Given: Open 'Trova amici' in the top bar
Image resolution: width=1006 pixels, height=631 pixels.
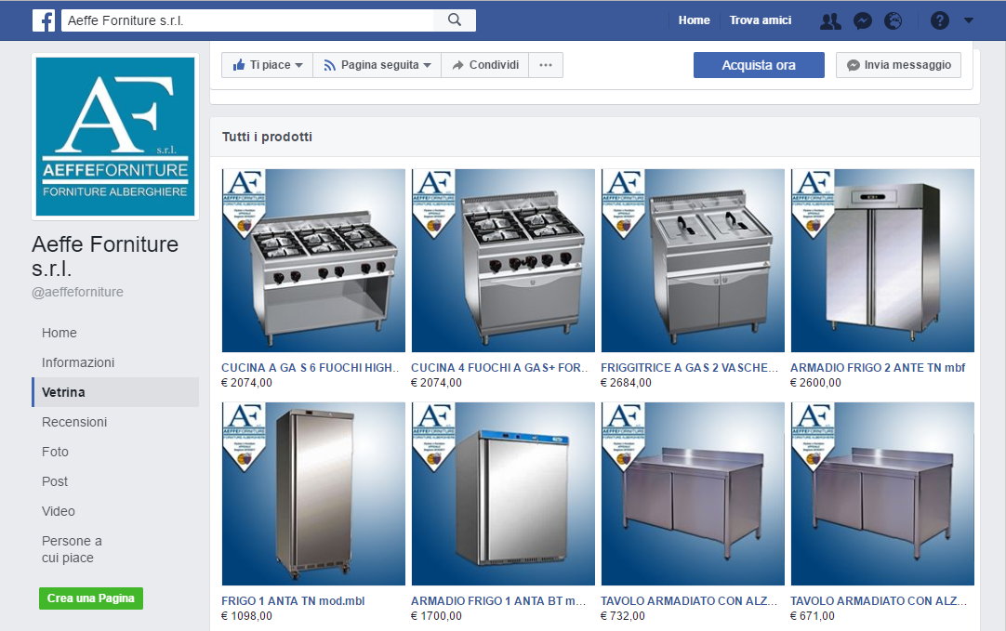Looking at the screenshot, I should click(x=761, y=20).
